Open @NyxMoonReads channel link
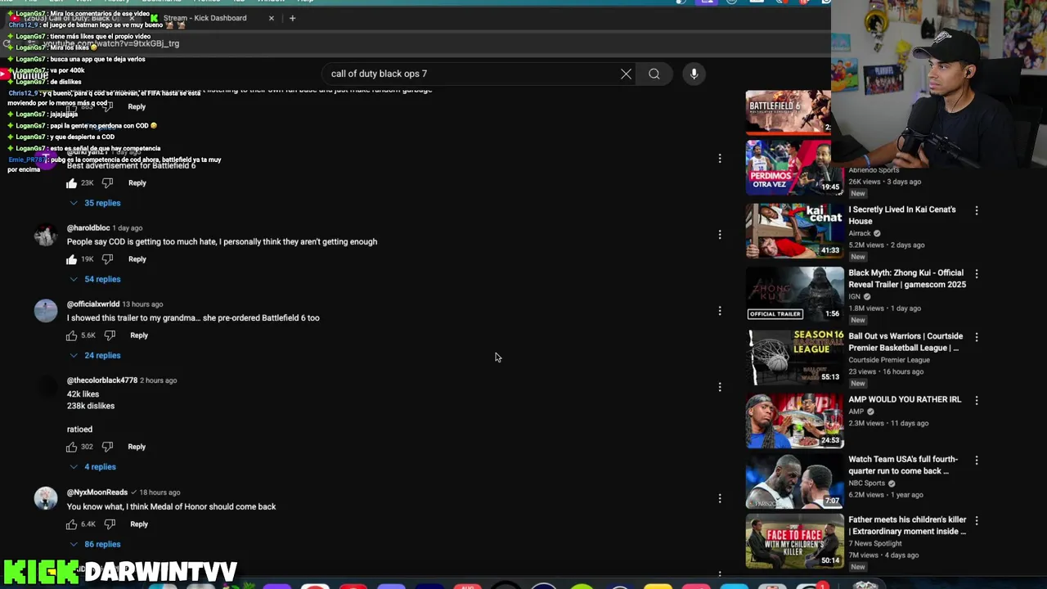This screenshot has width=1047, height=589. click(x=97, y=492)
